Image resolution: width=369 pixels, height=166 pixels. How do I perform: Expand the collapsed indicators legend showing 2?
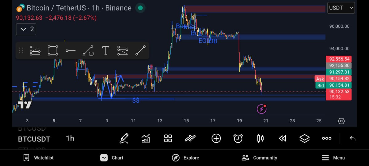[26, 29]
